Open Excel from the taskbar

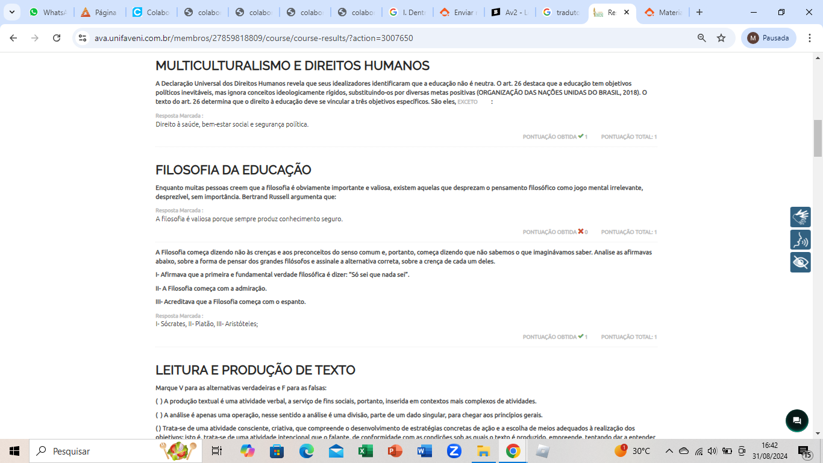pyautogui.click(x=365, y=451)
